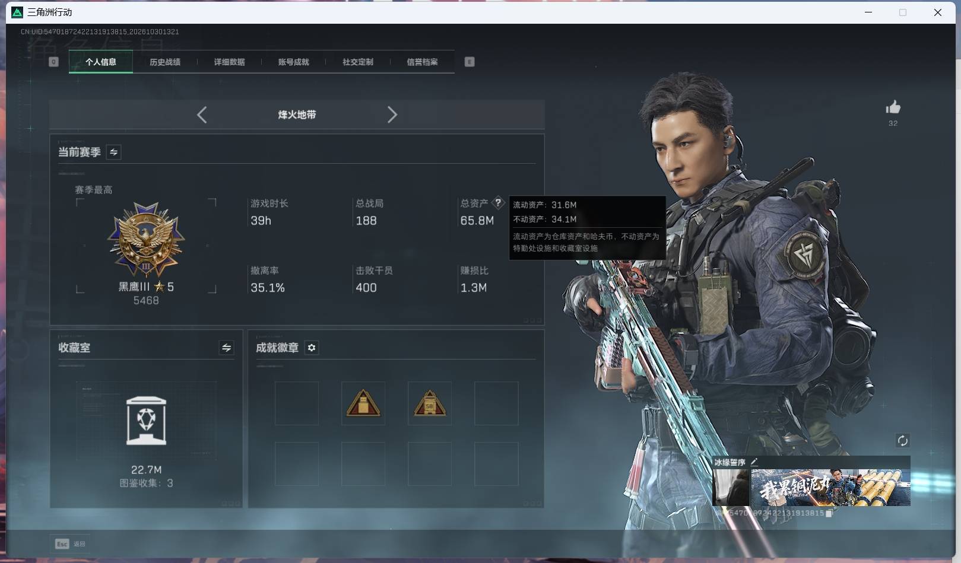
Task: Click the E key hint right of the tabs
Action: point(470,62)
